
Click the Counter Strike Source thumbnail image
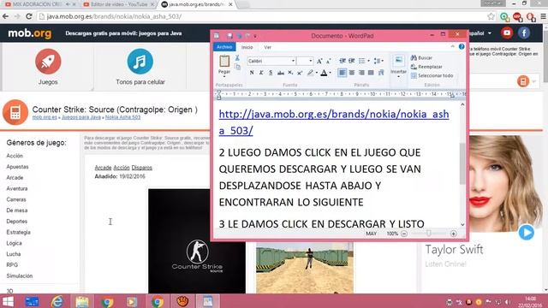point(197,241)
